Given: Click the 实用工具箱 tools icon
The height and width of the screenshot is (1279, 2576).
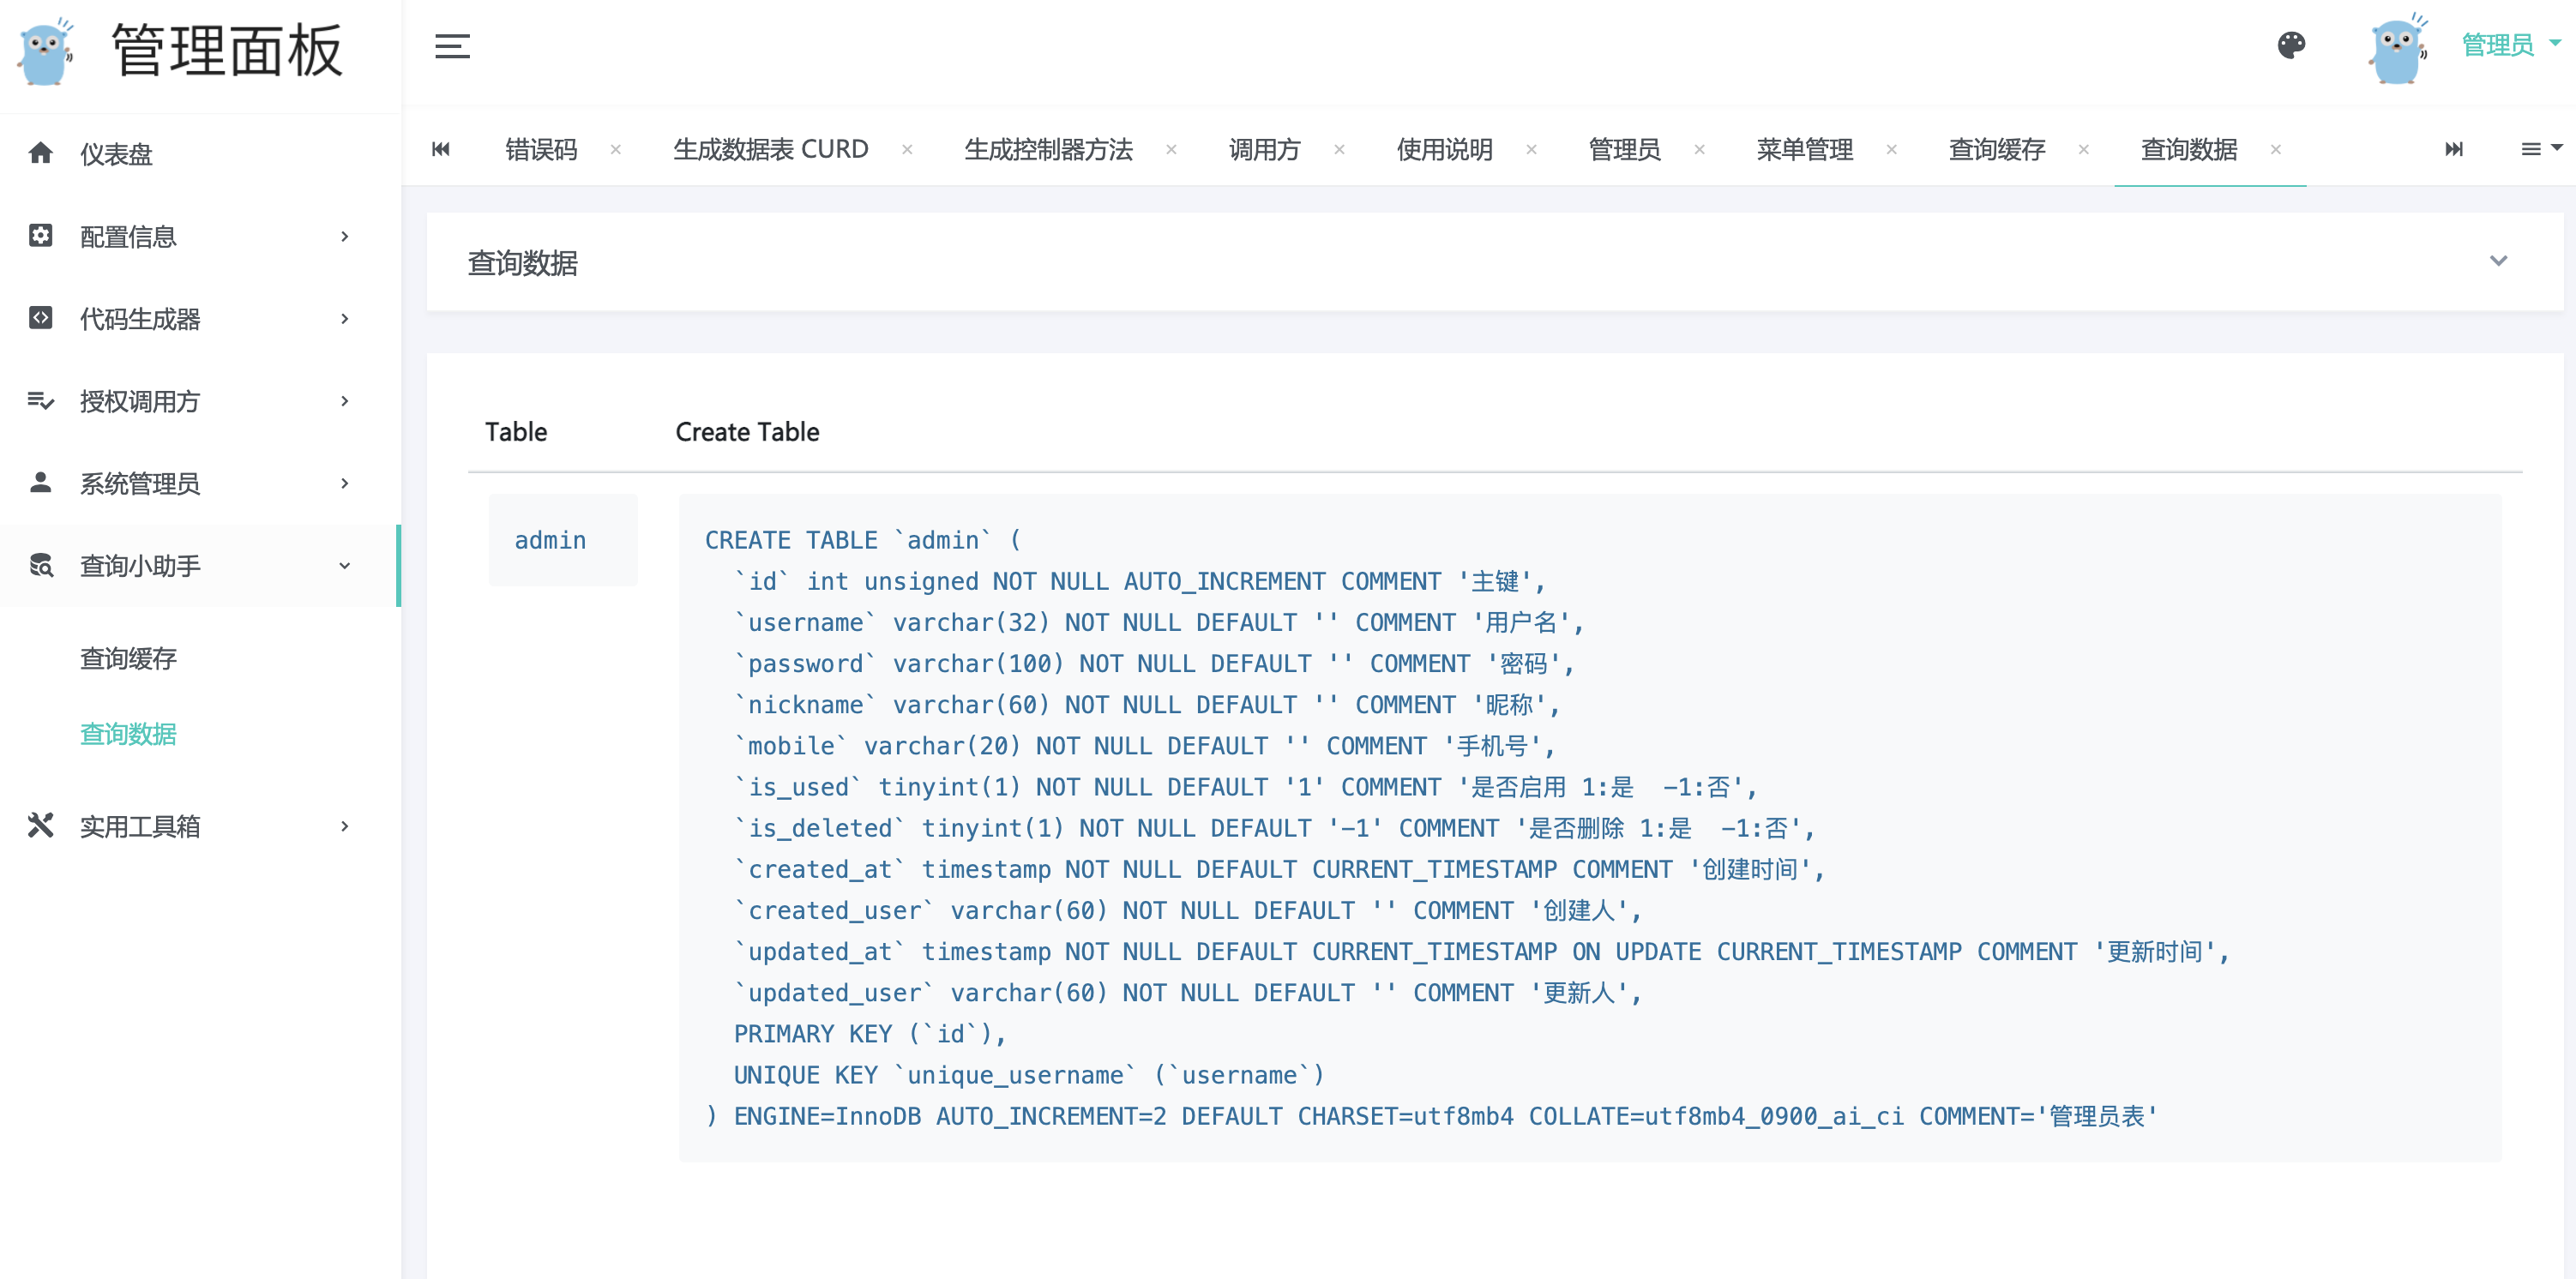Looking at the screenshot, I should coord(40,825).
